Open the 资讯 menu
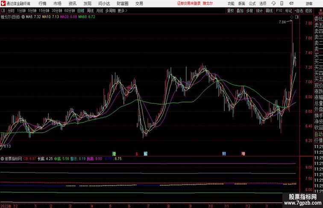 click(x=72, y=3)
